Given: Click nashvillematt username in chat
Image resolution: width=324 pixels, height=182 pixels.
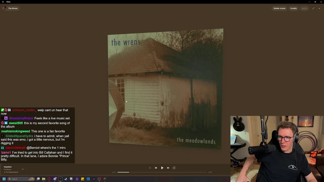Looking at the screenshot, I should click(15, 148).
